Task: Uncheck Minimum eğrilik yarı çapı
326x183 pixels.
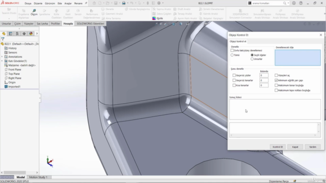Action: point(276,80)
